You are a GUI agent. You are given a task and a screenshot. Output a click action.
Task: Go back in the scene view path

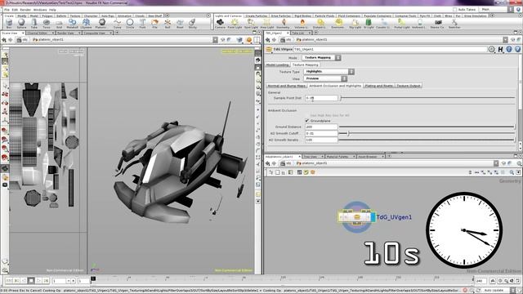pyautogui.click(x=4, y=40)
